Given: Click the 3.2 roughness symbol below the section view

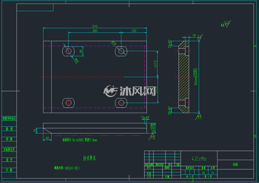Looking at the screenshot, I should pyautogui.click(x=199, y=116).
